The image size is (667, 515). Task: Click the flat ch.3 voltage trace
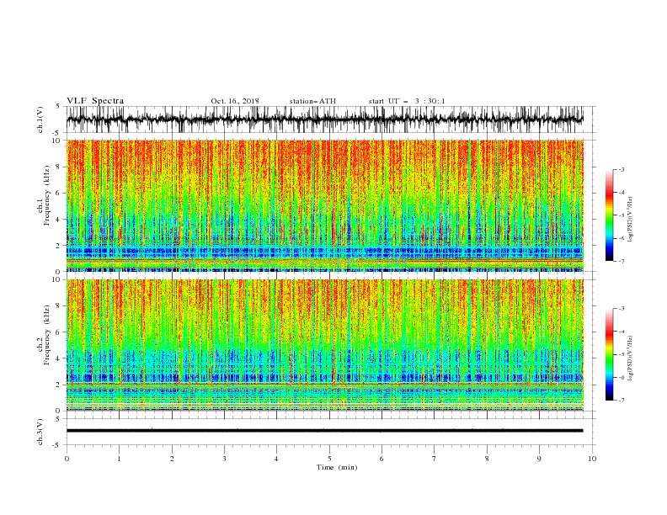[x=324, y=431]
